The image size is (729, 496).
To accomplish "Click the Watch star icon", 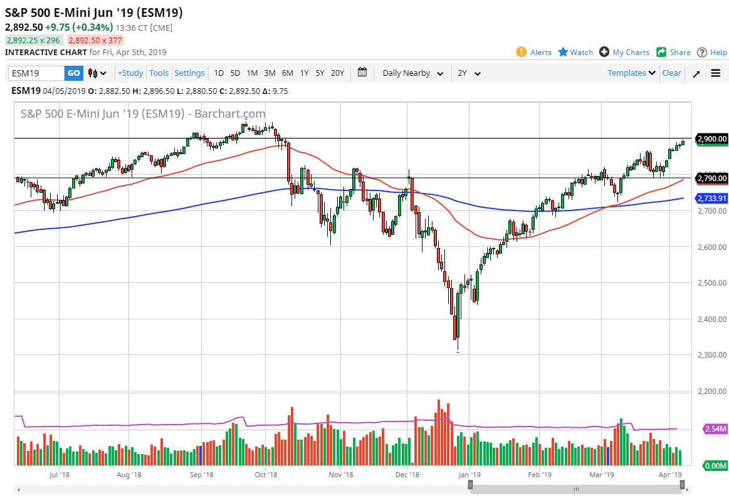I will point(562,52).
